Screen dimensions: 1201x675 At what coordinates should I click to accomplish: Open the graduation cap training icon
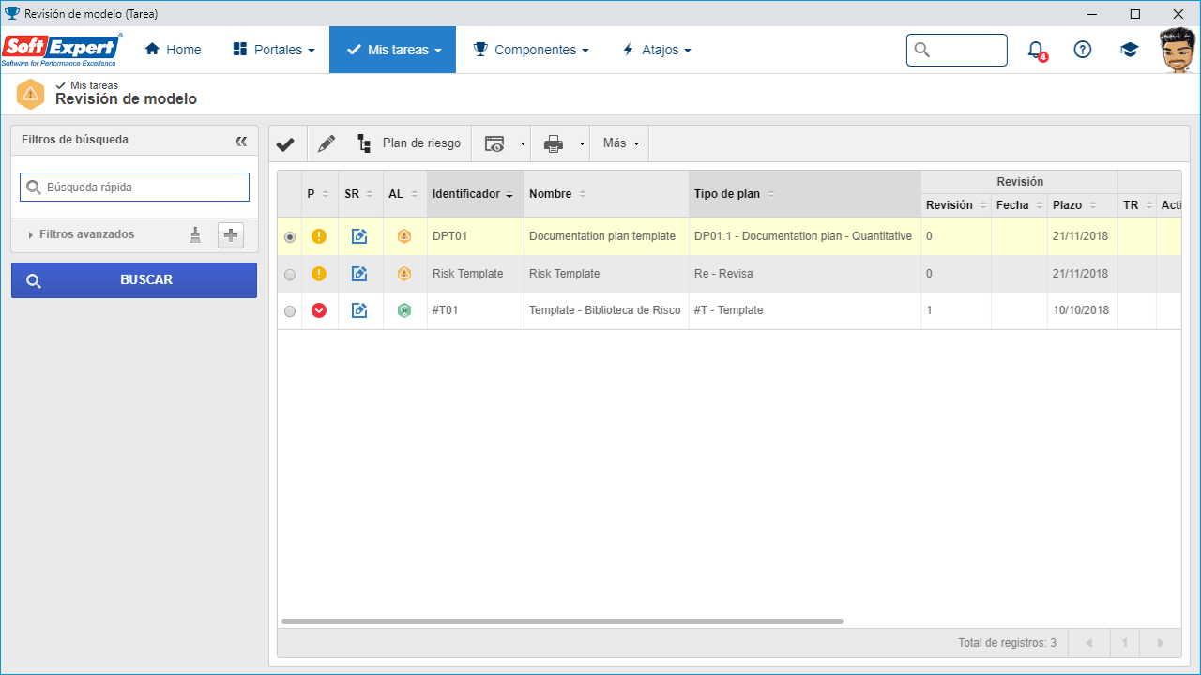click(1130, 50)
